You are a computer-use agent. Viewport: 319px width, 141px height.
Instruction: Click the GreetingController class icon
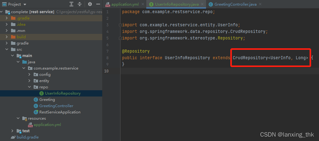pyautogui.click(x=36, y=106)
